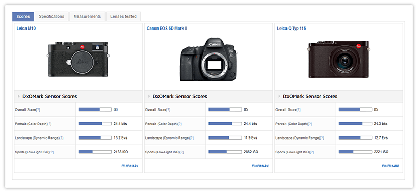418x193 pixels.
Task: Open Sports Low-Light ISO help [?] for Leica M10
Action: [x=51, y=152]
